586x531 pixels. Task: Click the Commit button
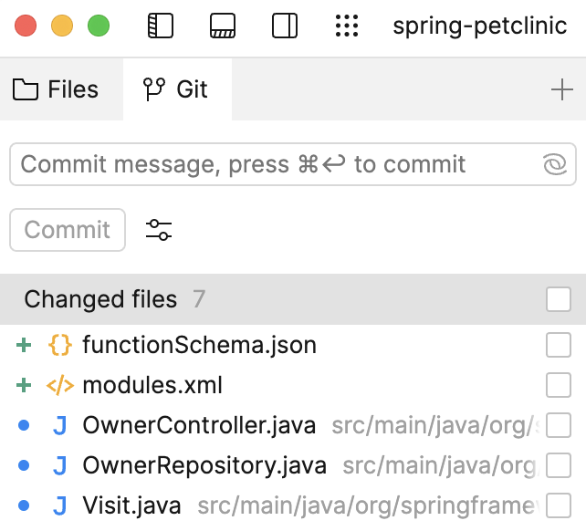pos(68,230)
